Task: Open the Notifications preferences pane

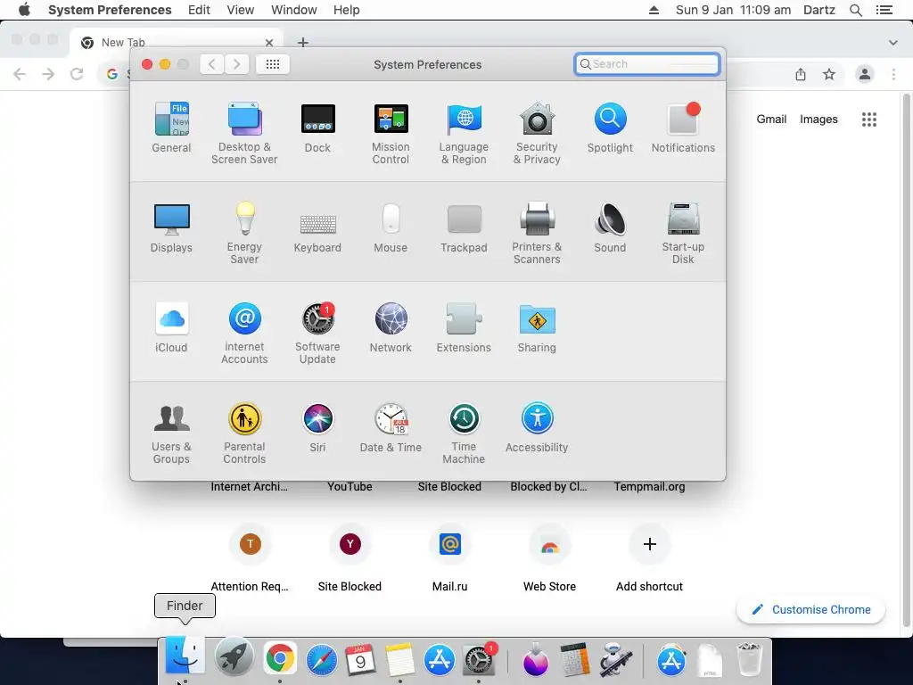Action: (x=683, y=128)
